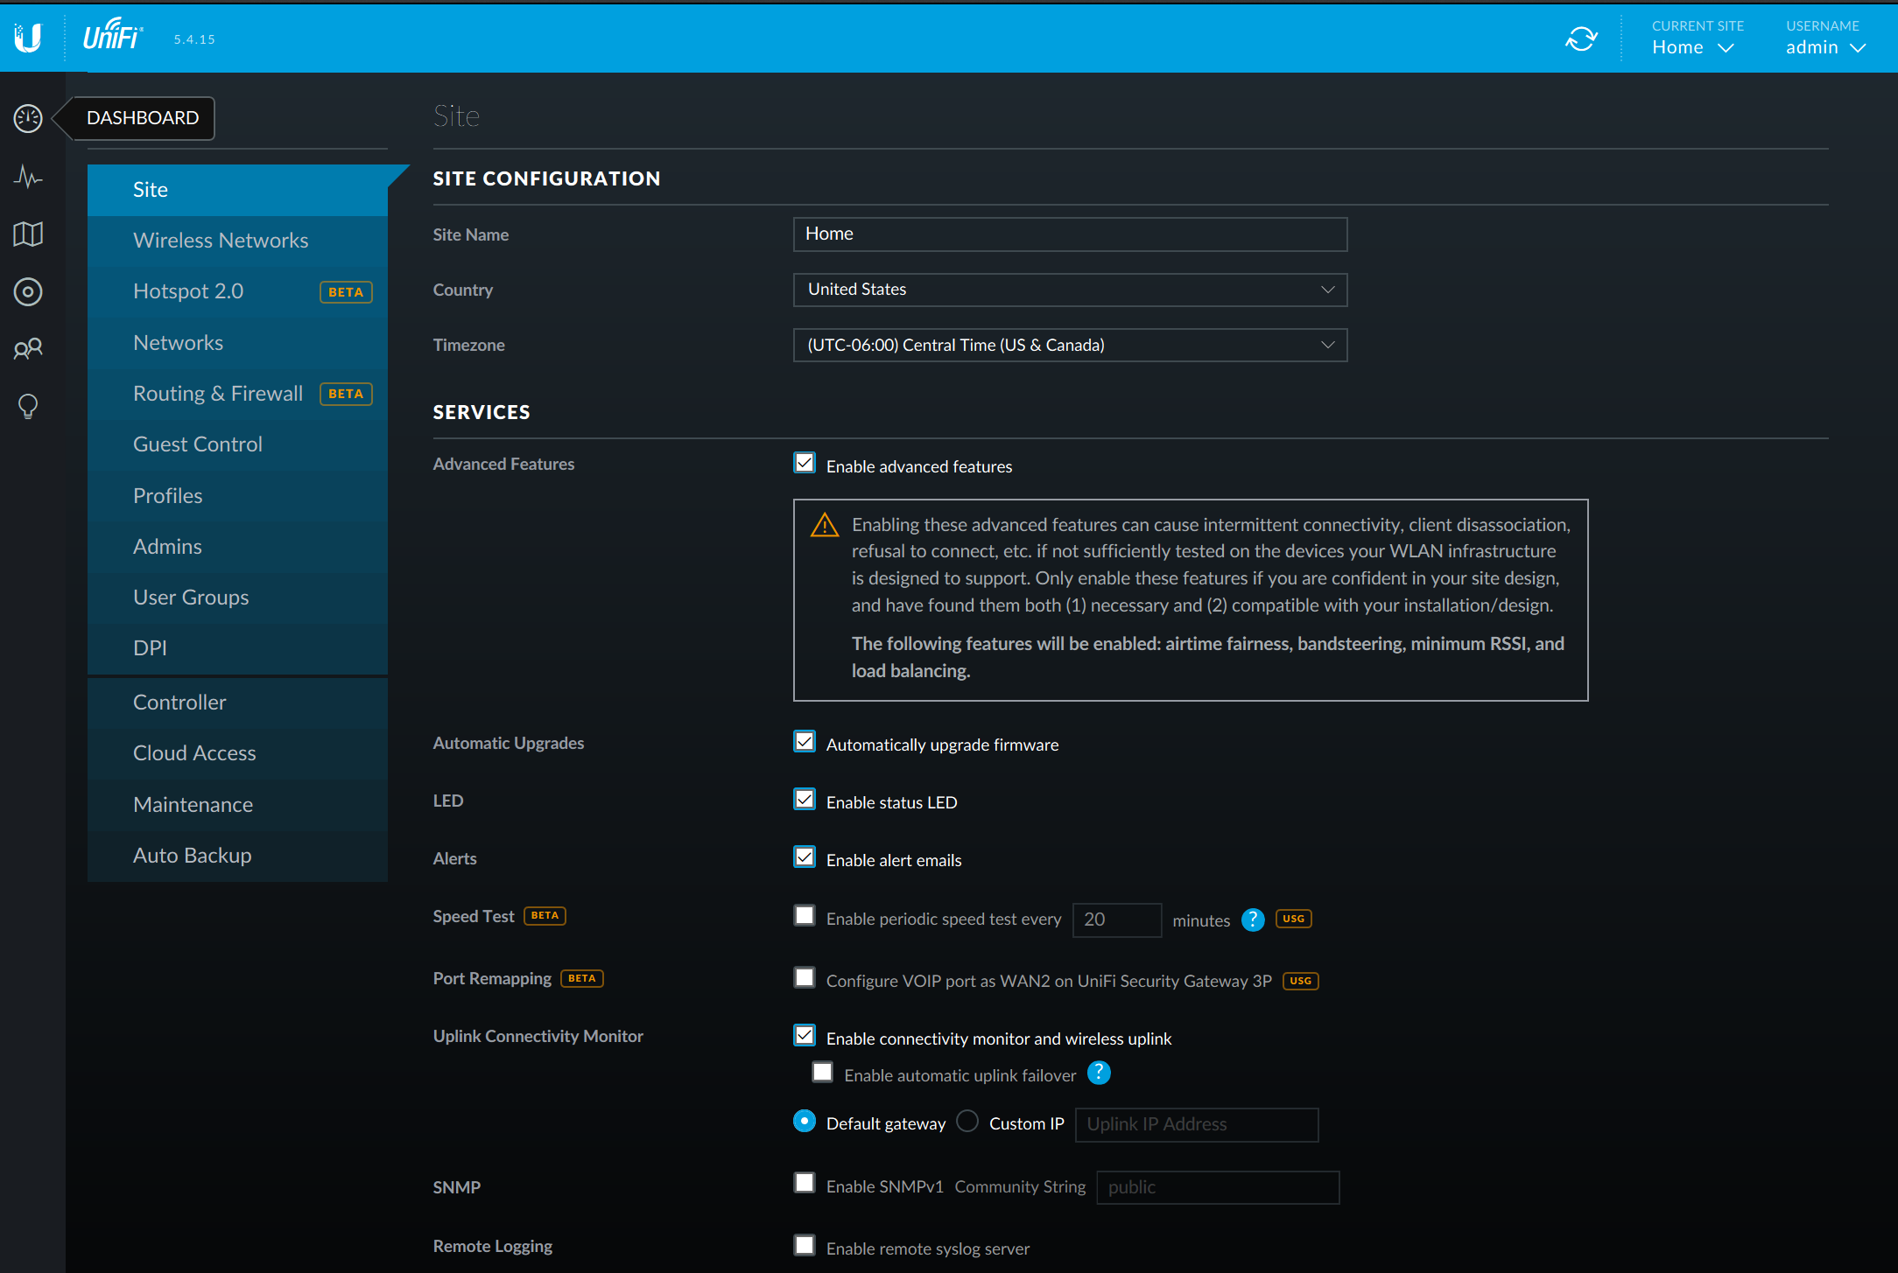Screen dimensions: 1898x1273
Task: Open the Devices circle icon
Action: tap(28, 291)
